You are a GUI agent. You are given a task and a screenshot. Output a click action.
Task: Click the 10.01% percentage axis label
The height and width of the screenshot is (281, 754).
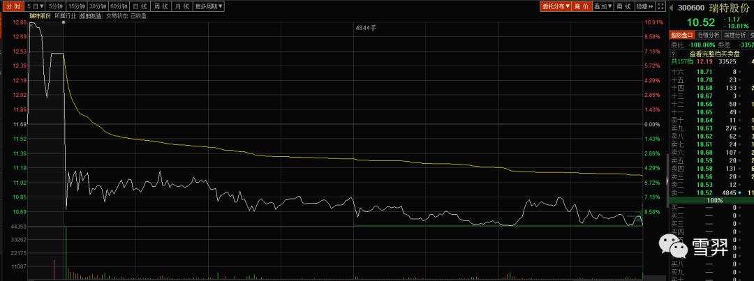[x=654, y=22]
